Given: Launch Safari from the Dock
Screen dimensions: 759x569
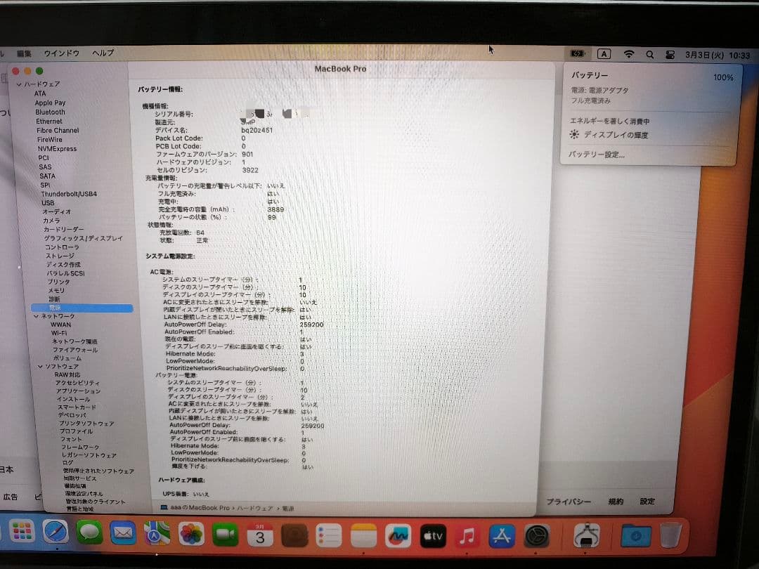Looking at the screenshot, I should (56, 532).
